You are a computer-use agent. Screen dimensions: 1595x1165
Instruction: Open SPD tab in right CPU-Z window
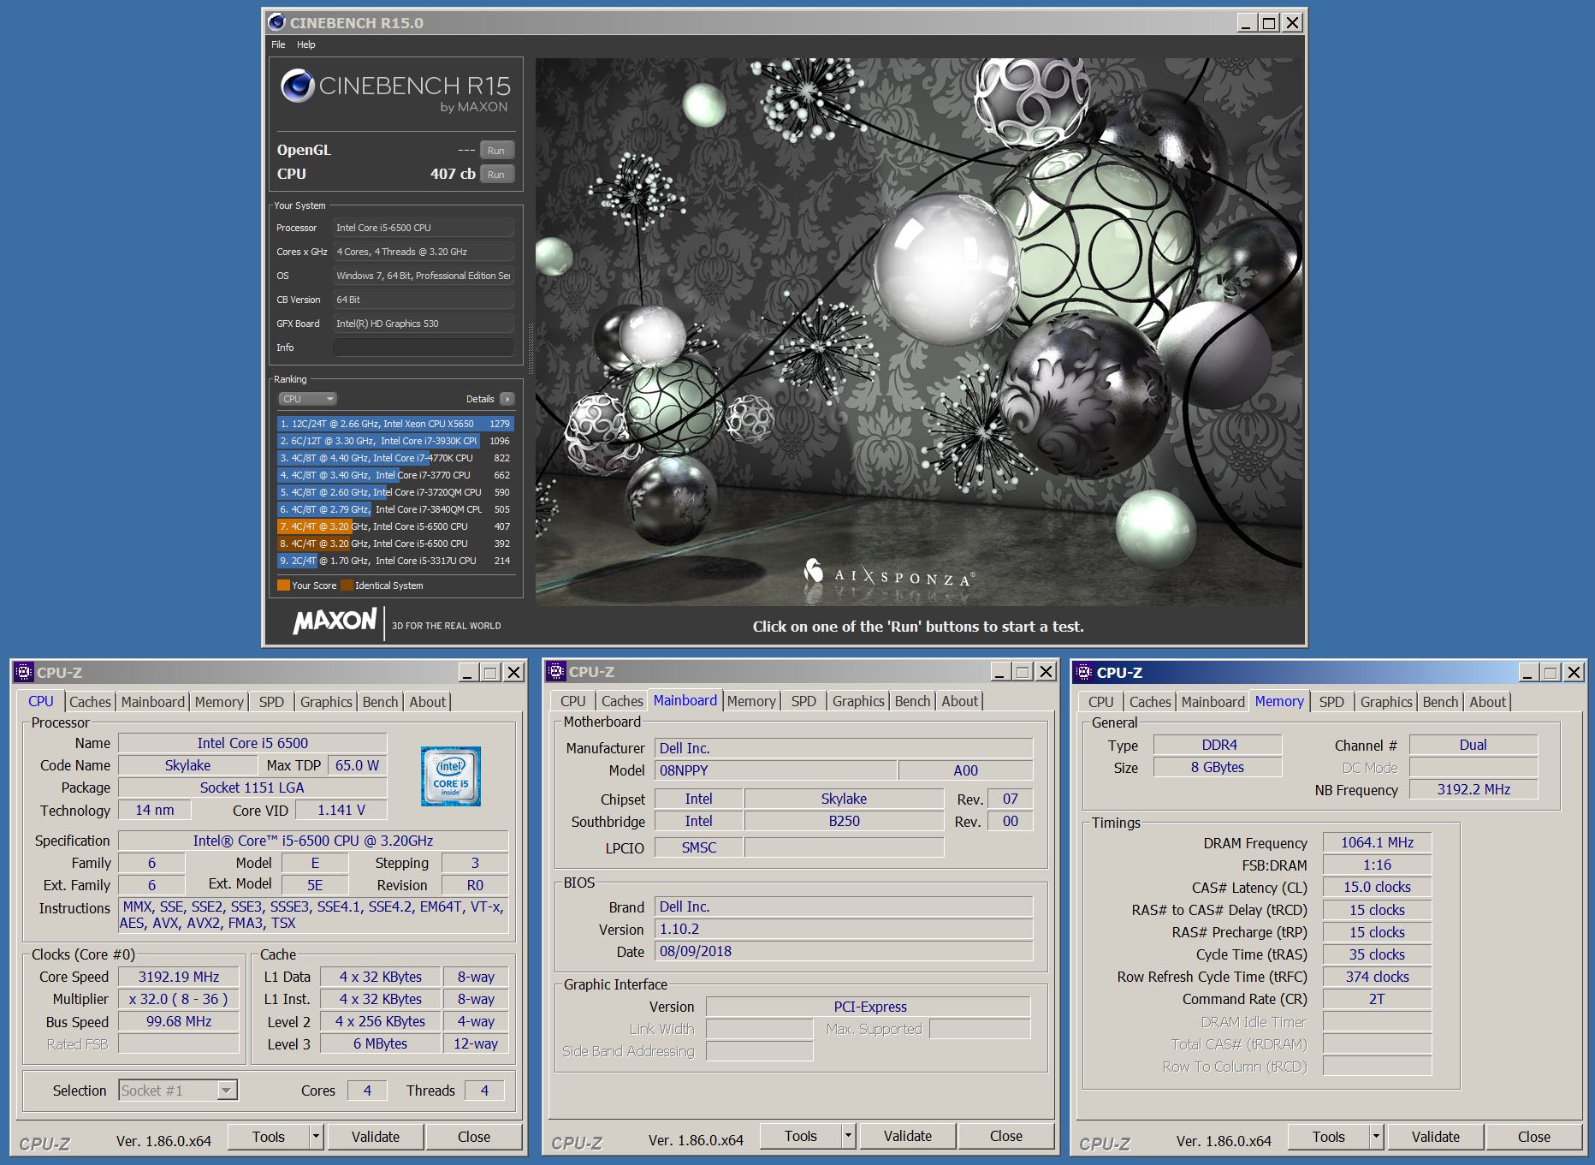point(1331,702)
